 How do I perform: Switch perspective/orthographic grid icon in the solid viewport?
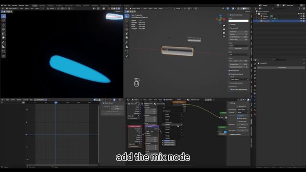click(x=224, y=36)
